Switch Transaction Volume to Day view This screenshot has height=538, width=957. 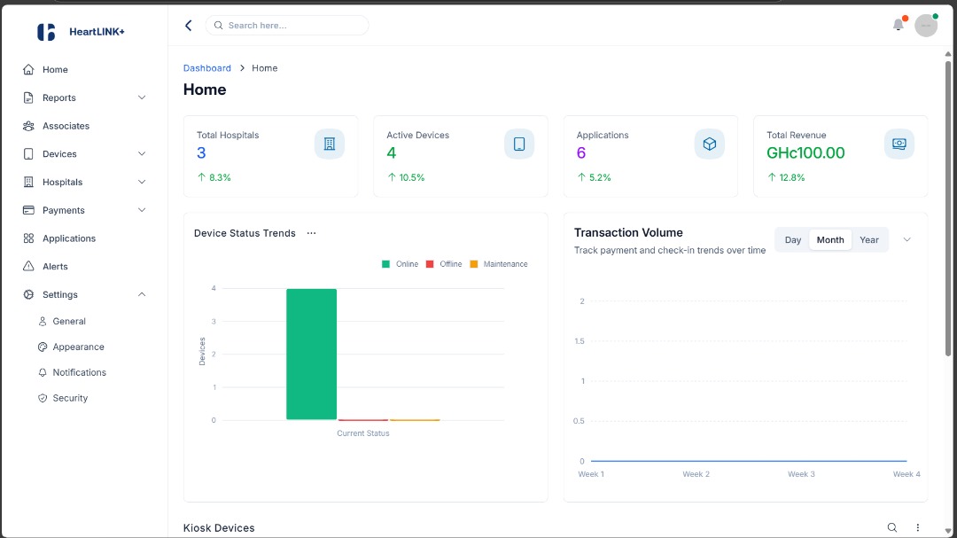click(793, 240)
